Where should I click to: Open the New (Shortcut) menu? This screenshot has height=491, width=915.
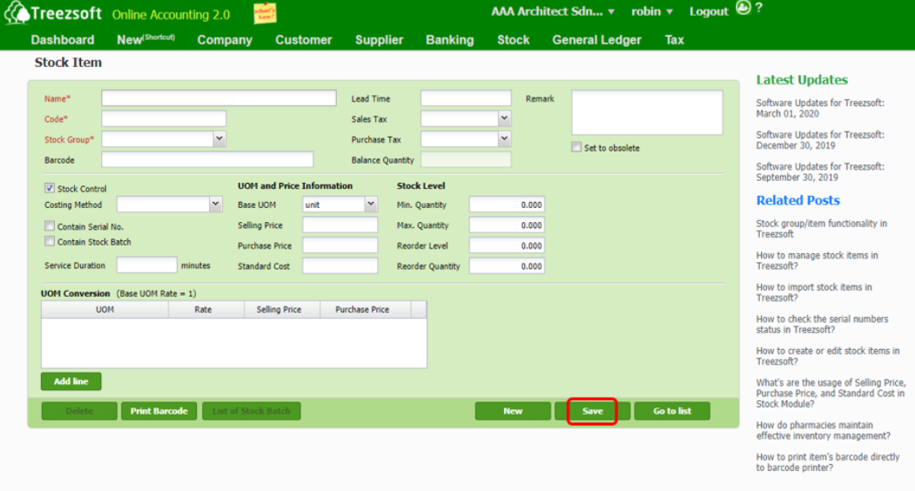145,40
